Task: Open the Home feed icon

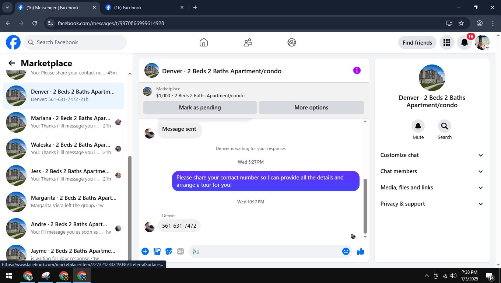Action: pos(204,42)
